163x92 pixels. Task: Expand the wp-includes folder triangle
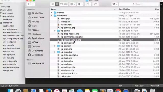pos(55,52)
